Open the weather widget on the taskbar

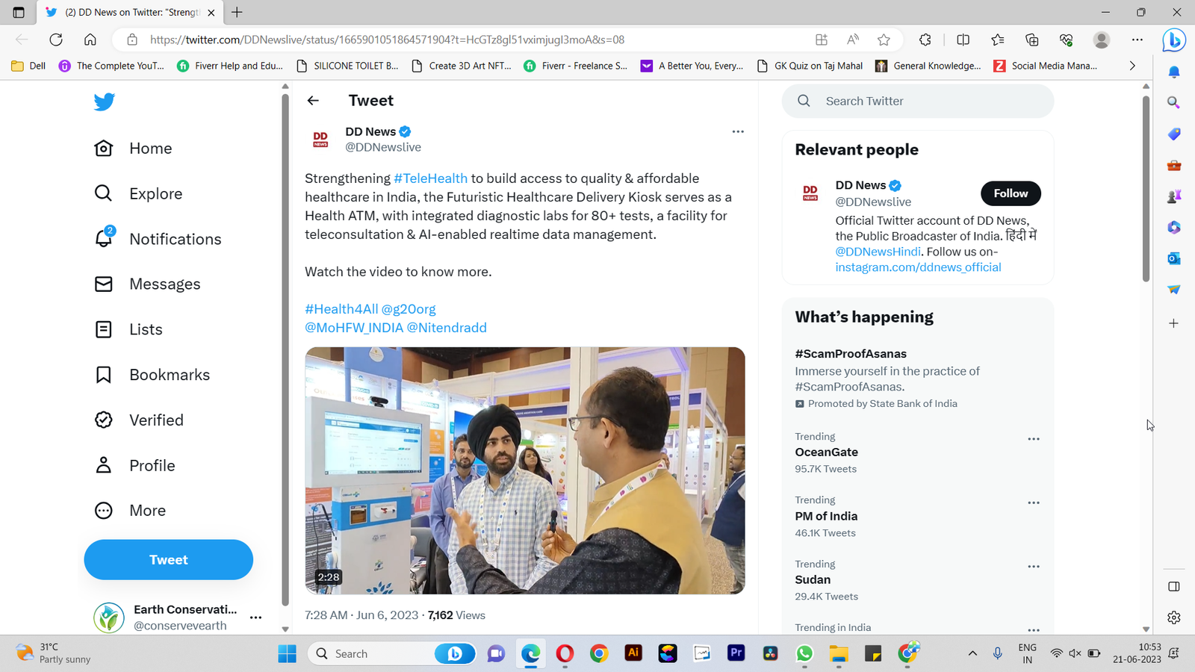click(x=54, y=653)
